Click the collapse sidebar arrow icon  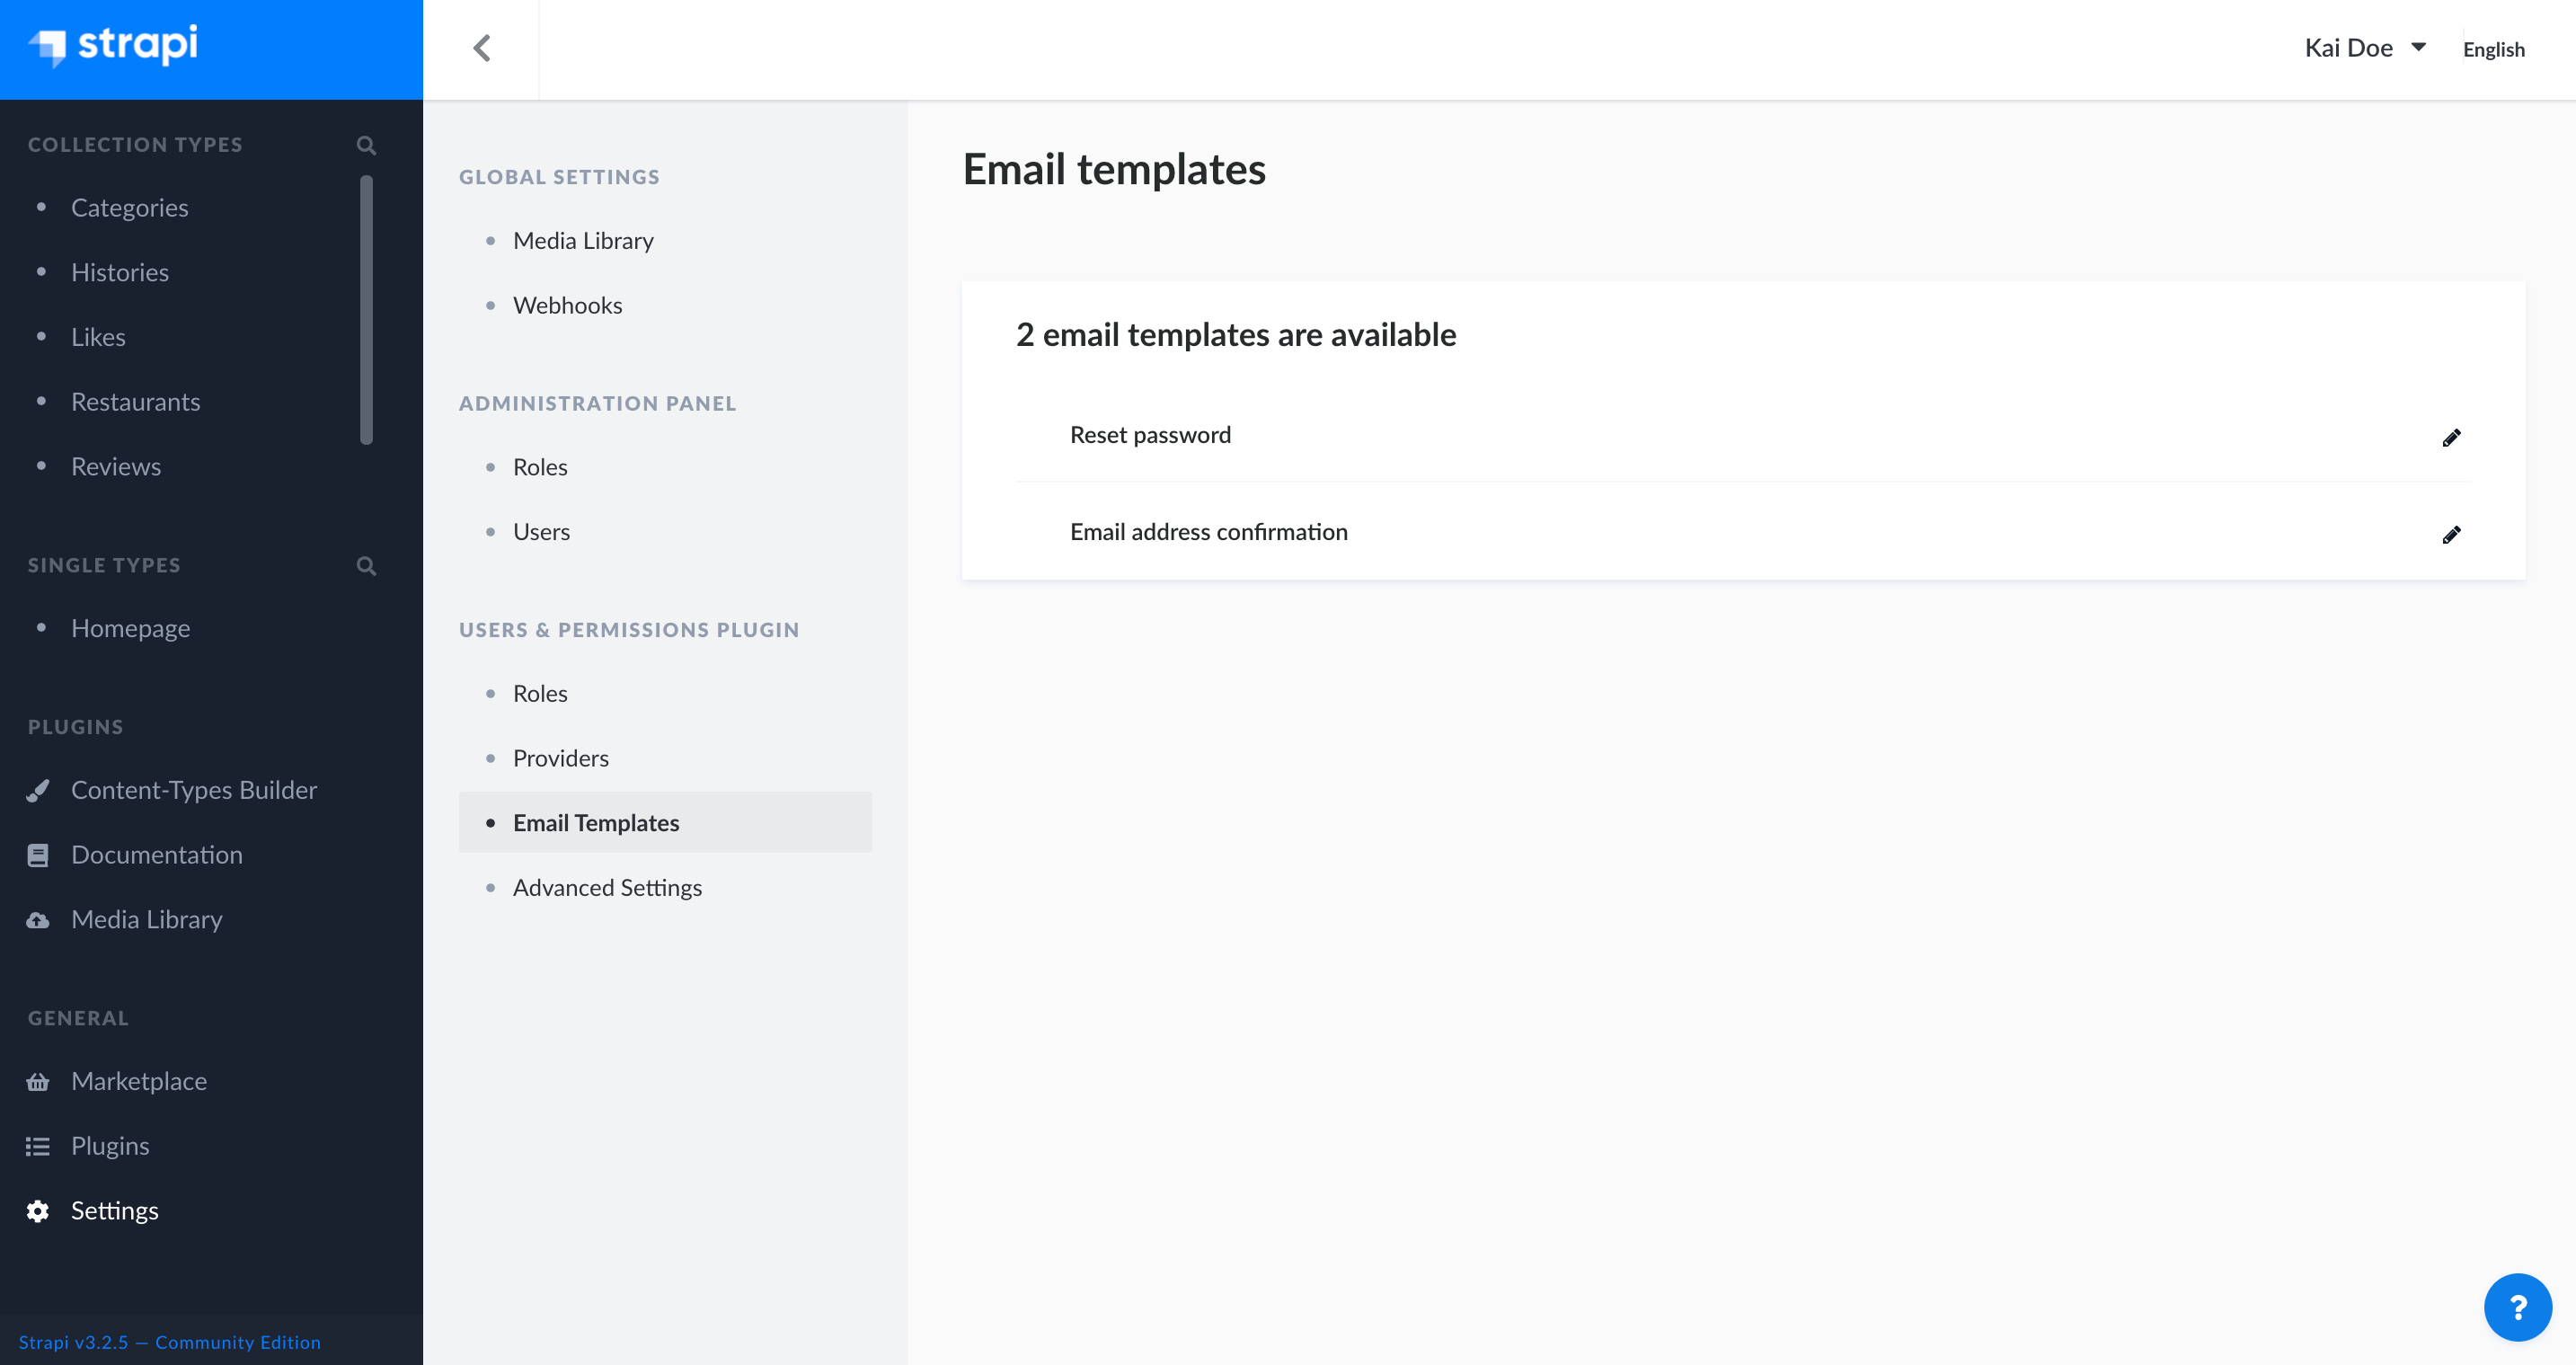click(x=482, y=48)
